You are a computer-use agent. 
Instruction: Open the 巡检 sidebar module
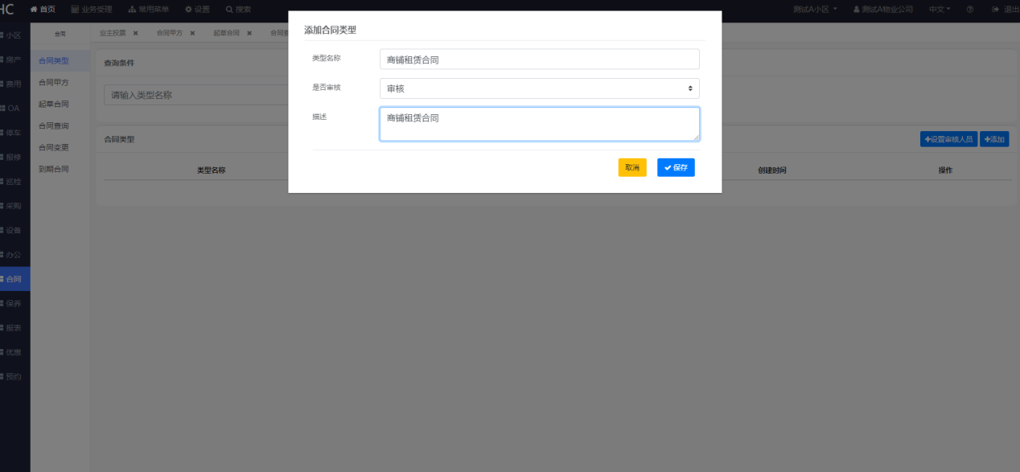14,182
